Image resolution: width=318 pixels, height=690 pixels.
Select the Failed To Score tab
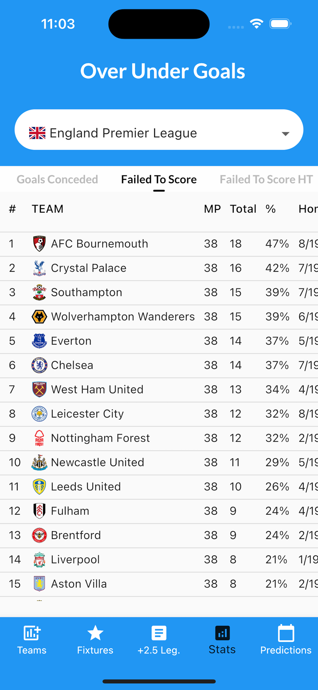tap(159, 179)
